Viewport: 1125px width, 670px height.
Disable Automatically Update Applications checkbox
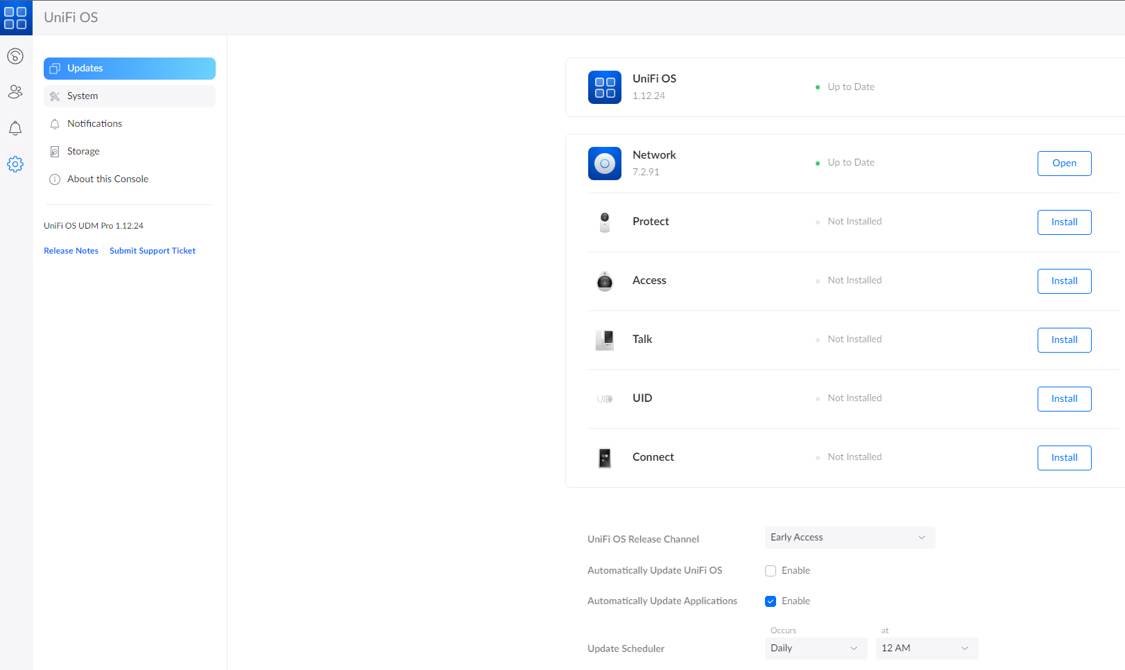[x=771, y=601]
